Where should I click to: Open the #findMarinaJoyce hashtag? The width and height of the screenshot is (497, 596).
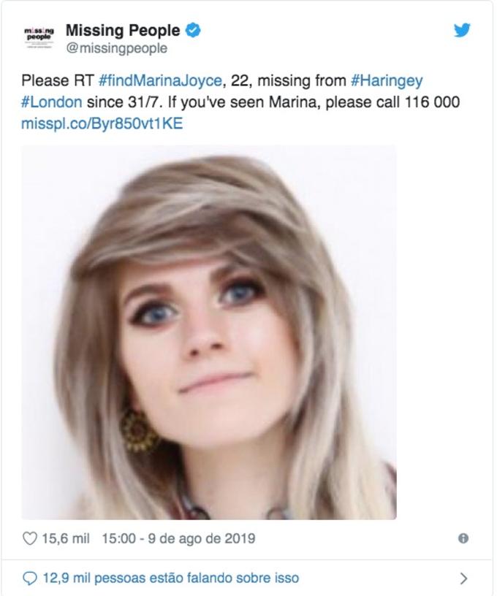tap(160, 80)
